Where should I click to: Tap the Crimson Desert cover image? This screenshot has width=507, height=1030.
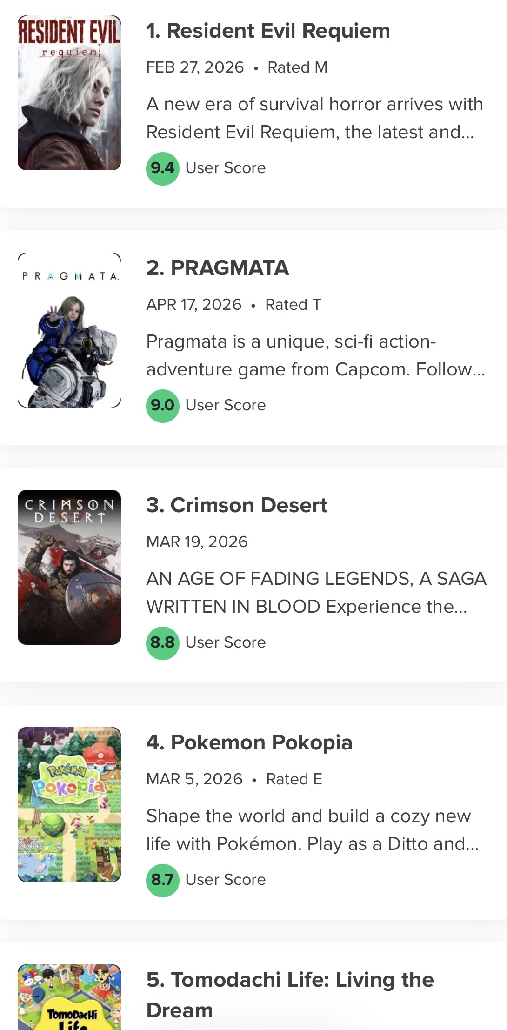(x=69, y=567)
